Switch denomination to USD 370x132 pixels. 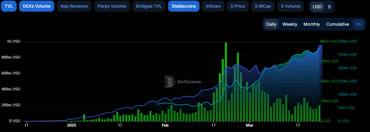pos(317,7)
